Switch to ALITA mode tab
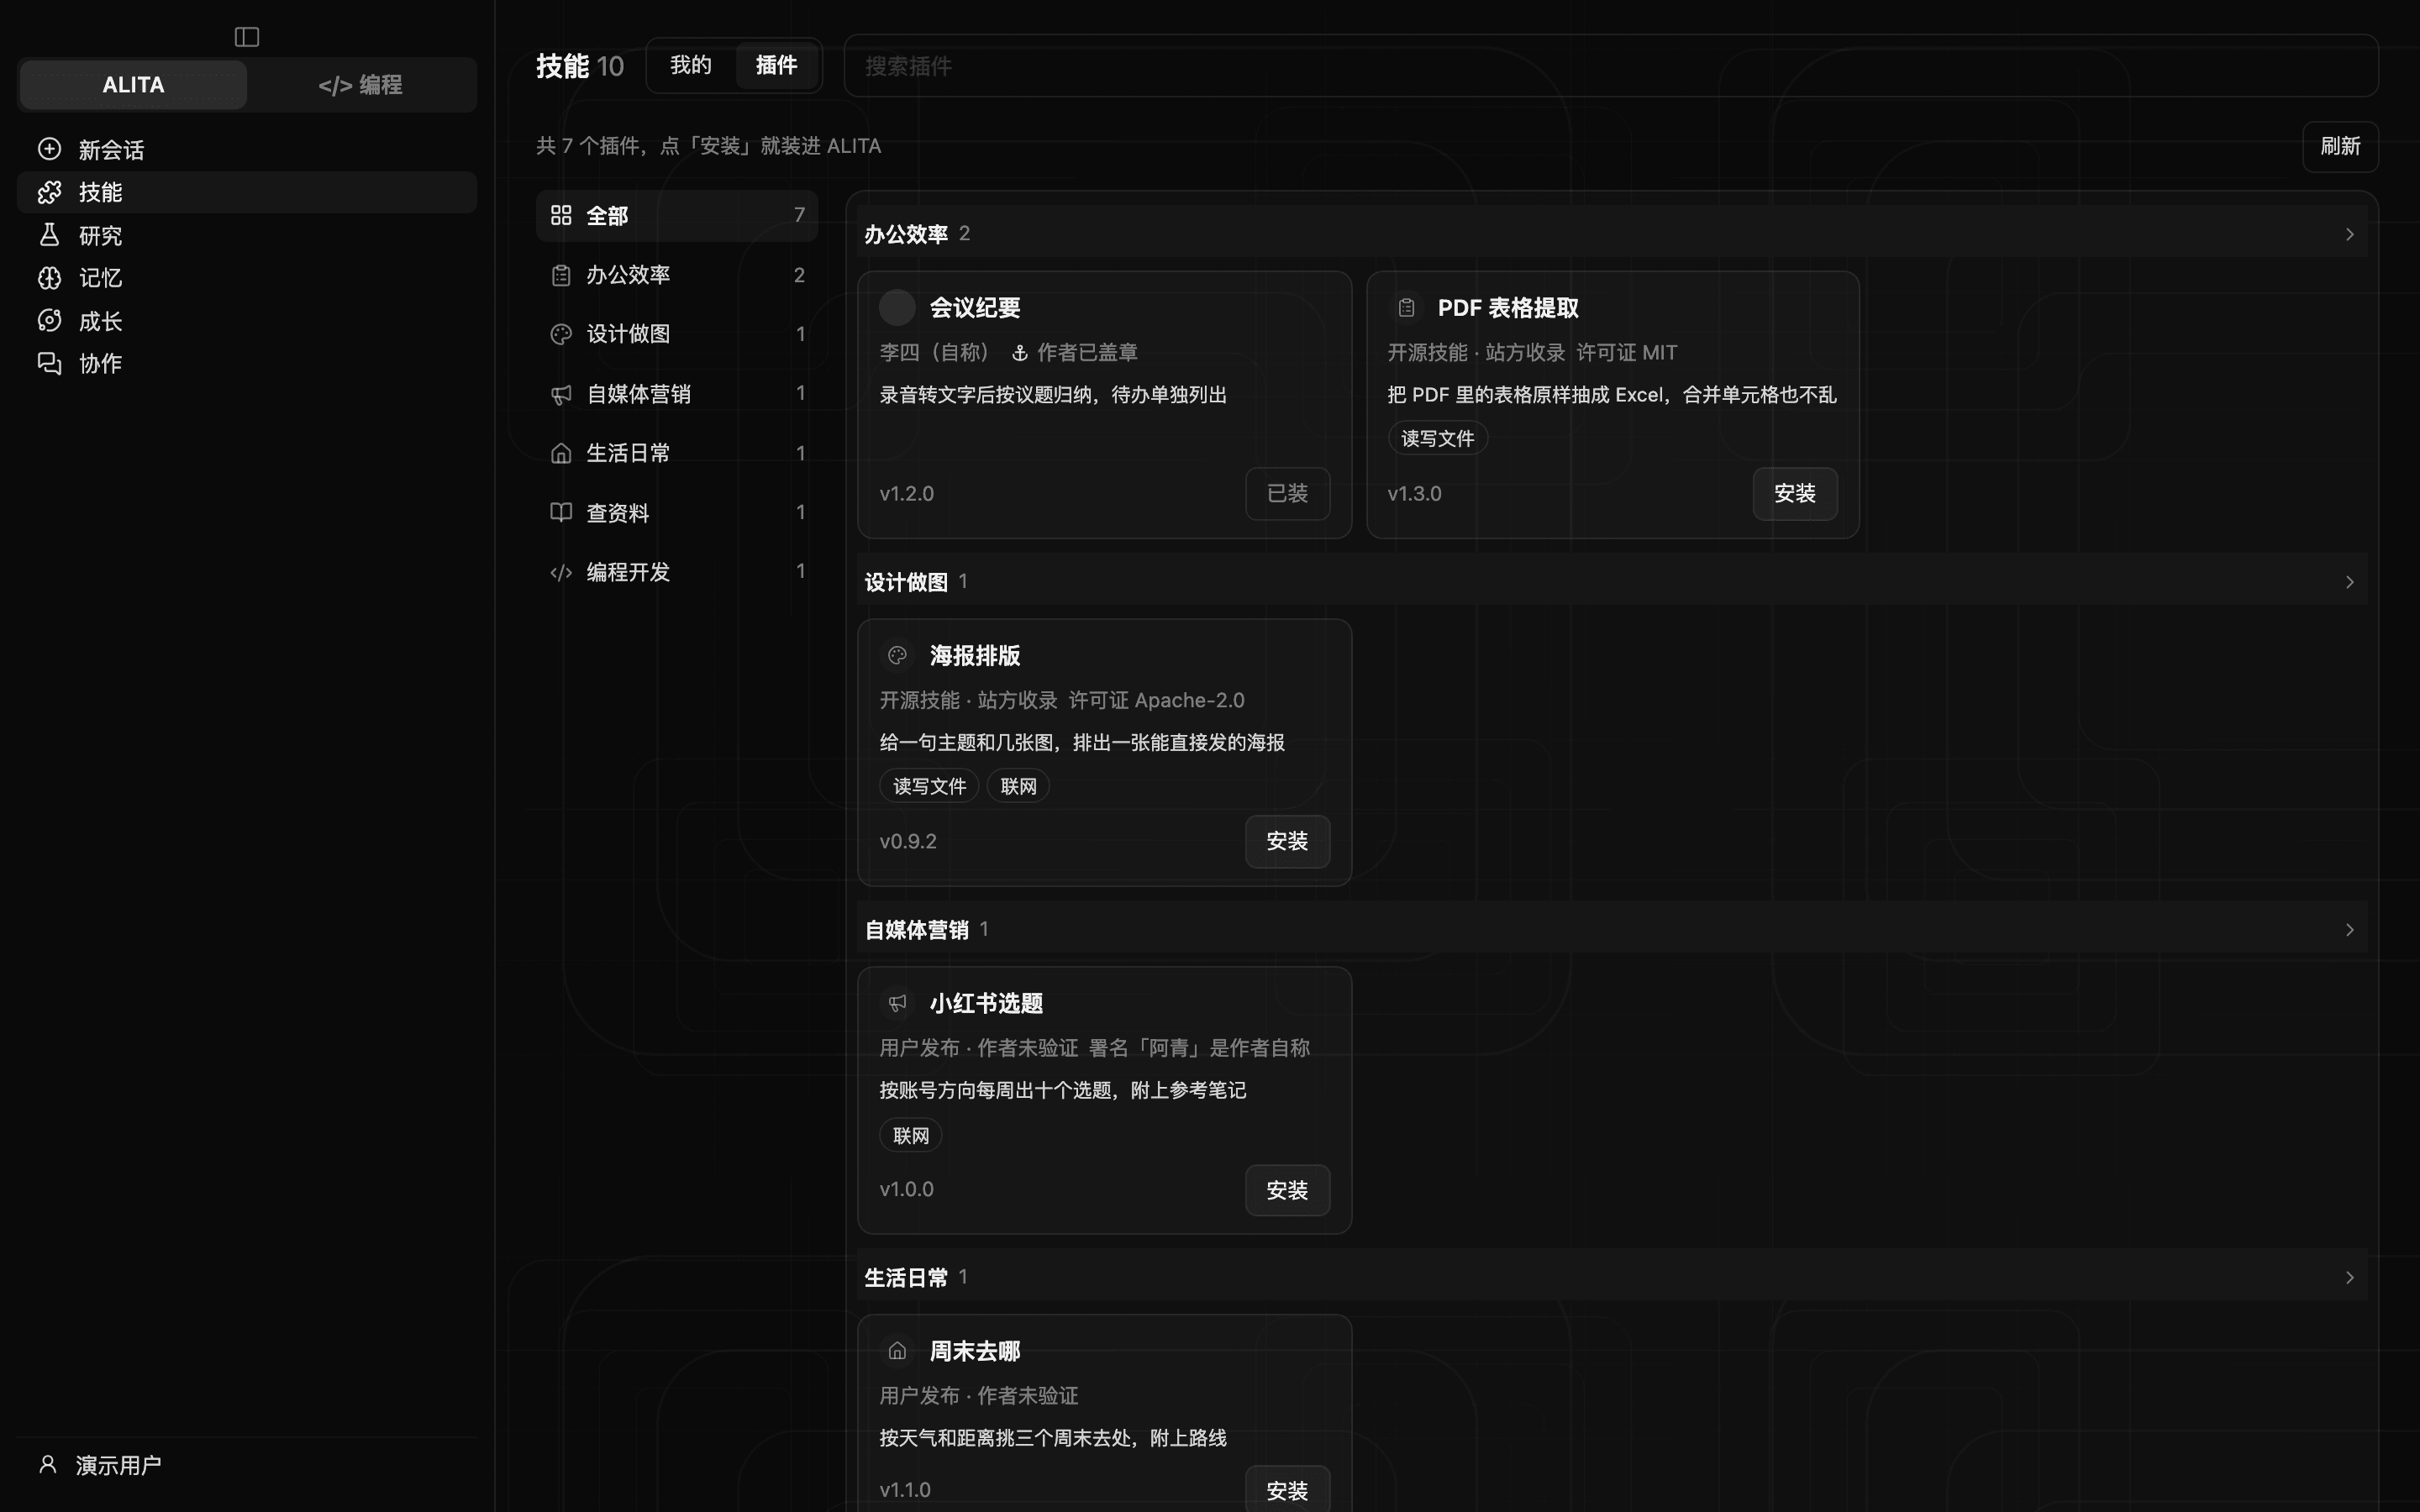 [133, 85]
